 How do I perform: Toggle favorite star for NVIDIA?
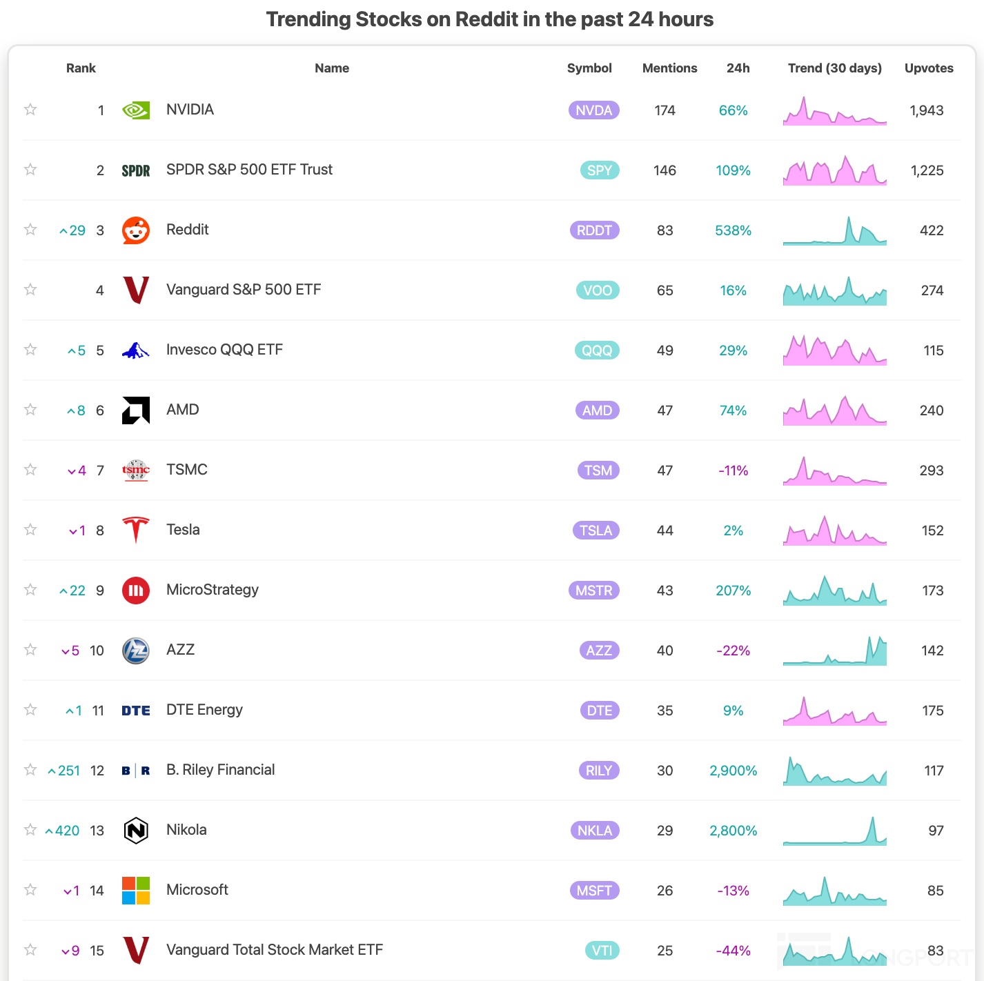(30, 110)
